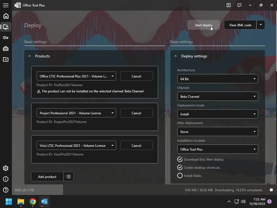Select left Basic settings tab above Products
Viewport: 277px width, 208px height.
click(x=35, y=42)
